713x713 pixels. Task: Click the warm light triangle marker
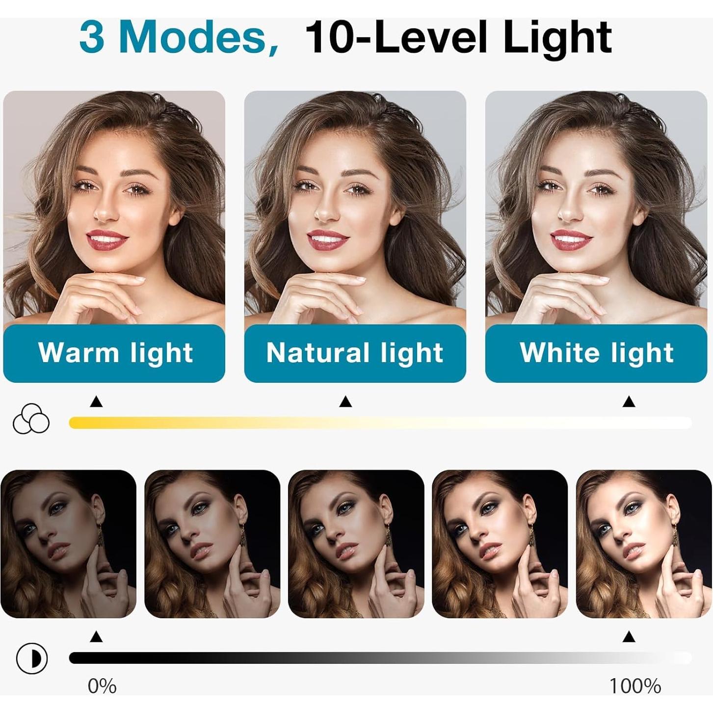96,402
